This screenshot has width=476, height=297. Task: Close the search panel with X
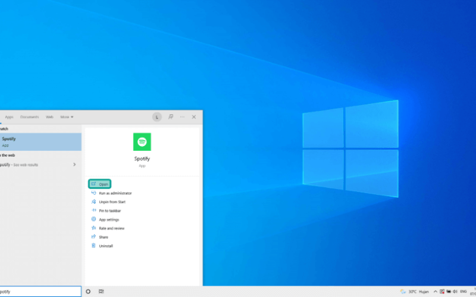[x=194, y=117]
